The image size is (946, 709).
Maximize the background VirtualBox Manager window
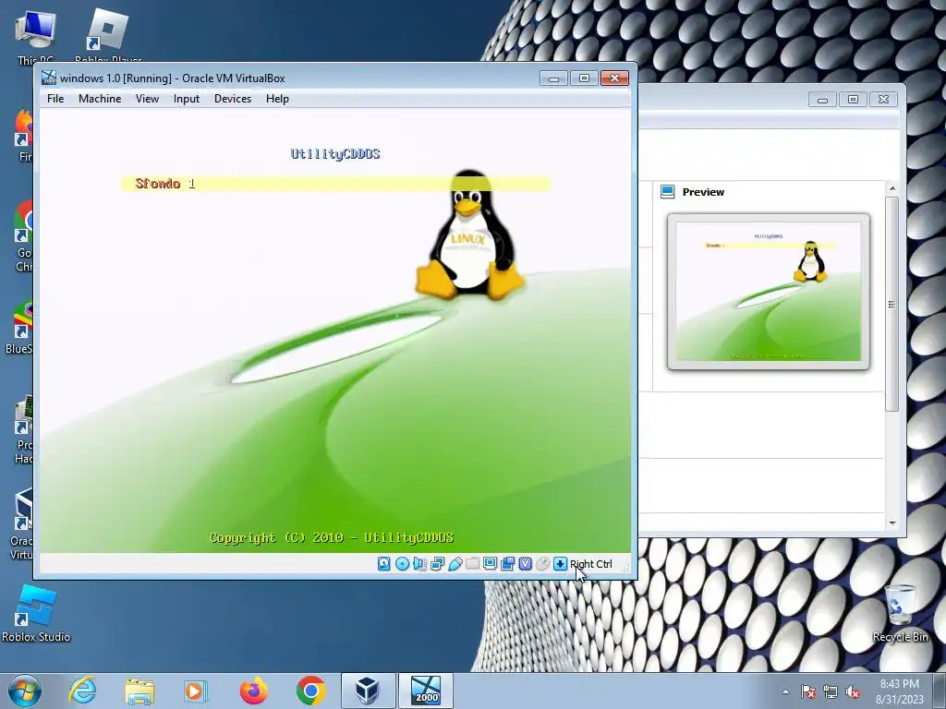pyautogui.click(x=853, y=99)
